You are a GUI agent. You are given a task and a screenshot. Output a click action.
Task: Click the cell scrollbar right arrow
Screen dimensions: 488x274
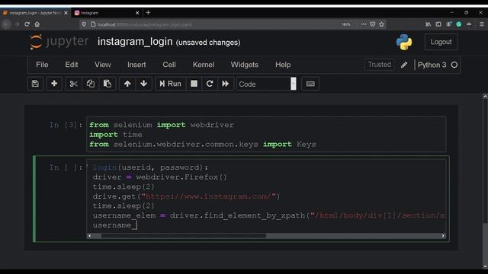click(443, 236)
